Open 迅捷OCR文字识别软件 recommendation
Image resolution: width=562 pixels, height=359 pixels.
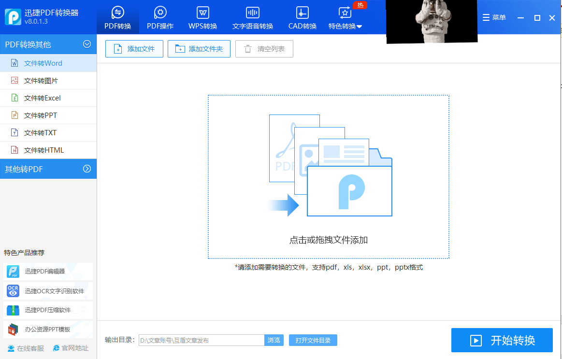click(x=46, y=291)
